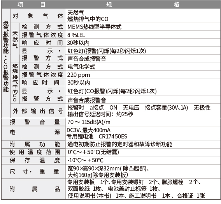Select the 70～115dB(A)/m value
Image resolution: width=221 pixels, height=204 pixels.
point(89,122)
